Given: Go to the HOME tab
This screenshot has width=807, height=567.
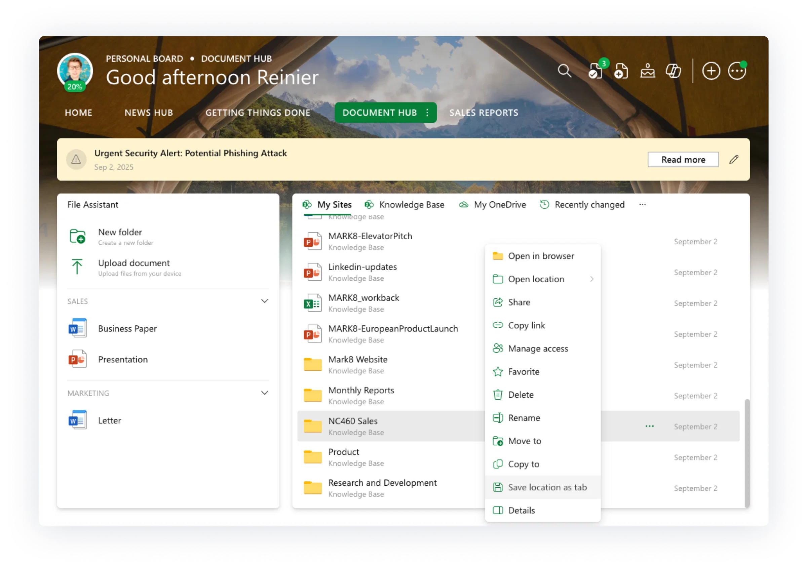Looking at the screenshot, I should coord(78,112).
